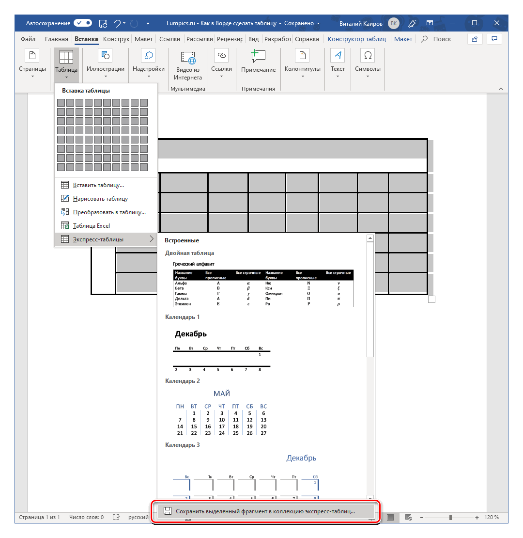
Task: Click the Надстройки add-ins icon
Action: pos(149,56)
